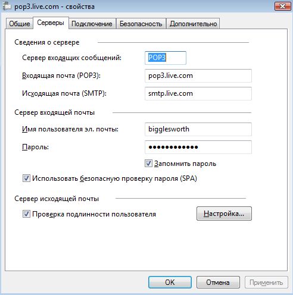Click the mail account icon in title bar
The image size is (293, 295).
[7, 7]
